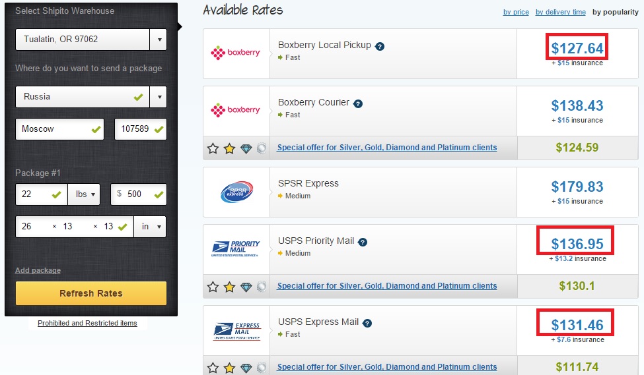Click Gold star icon under USPS Priority Mail
The height and width of the screenshot is (375, 644).
(229, 287)
